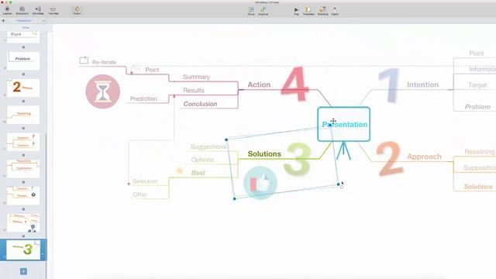Select the 'Point' slide thumbnail
This screenshot has width=496, height=279.
point(23,36)
